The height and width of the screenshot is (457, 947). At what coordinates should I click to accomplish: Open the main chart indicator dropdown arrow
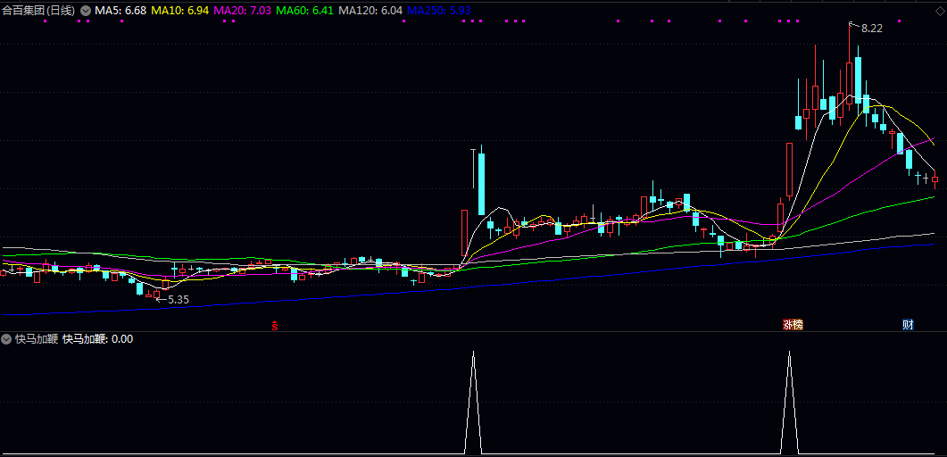pyautogui.click(x=85, y=11)
